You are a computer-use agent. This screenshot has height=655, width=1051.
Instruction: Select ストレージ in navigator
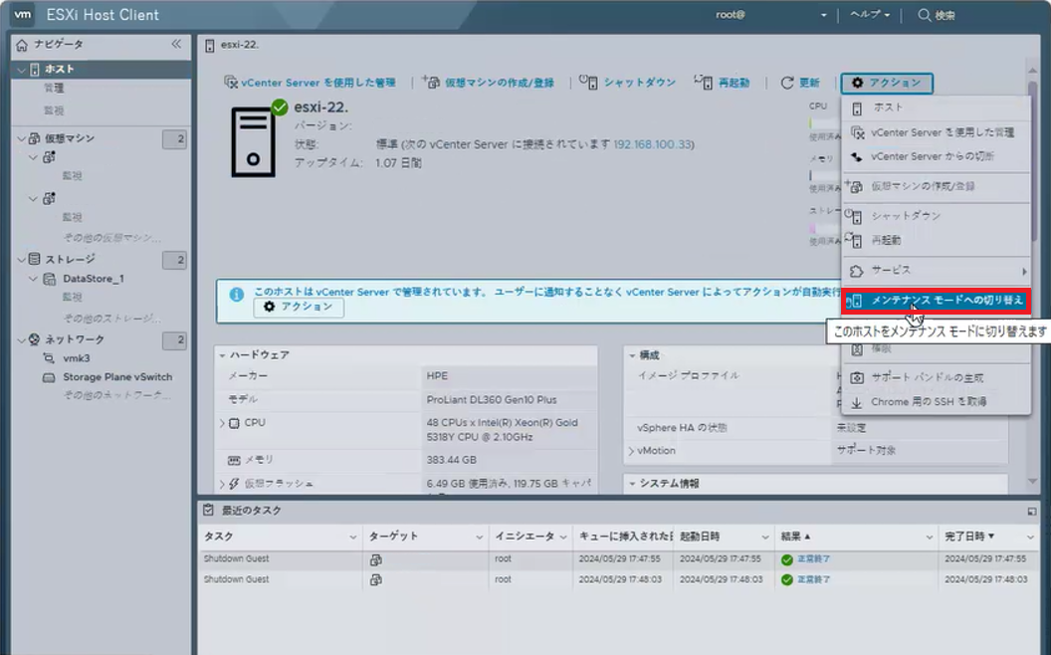click(x=70, y=260)
